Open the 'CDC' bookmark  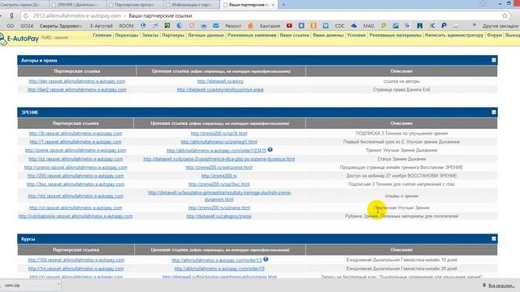(x=340, y=25)
